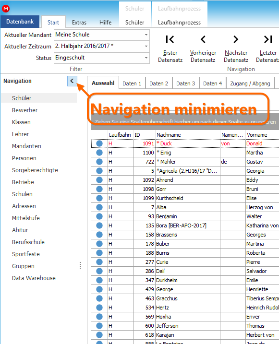Click the blue status dot for Dalí
The image size is (279, 344).
(x=99, y=271)
